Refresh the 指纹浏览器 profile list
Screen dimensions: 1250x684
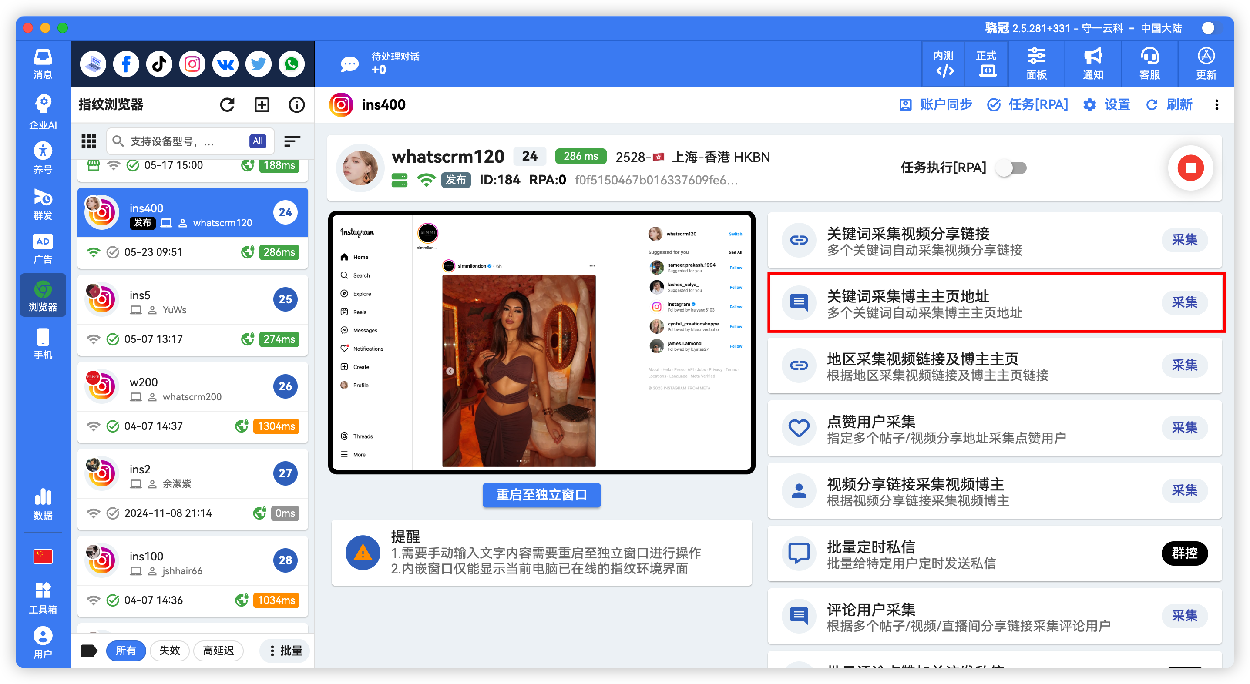(x=227, y=104)
